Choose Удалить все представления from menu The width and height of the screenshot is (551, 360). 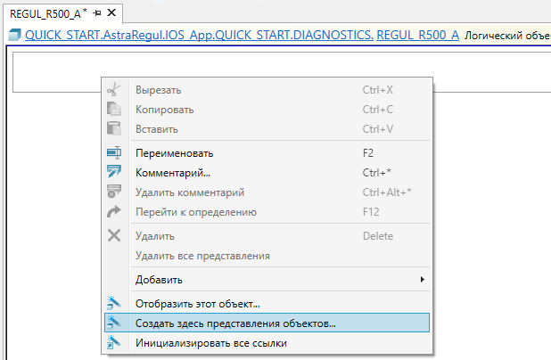[x=201, y=257]
